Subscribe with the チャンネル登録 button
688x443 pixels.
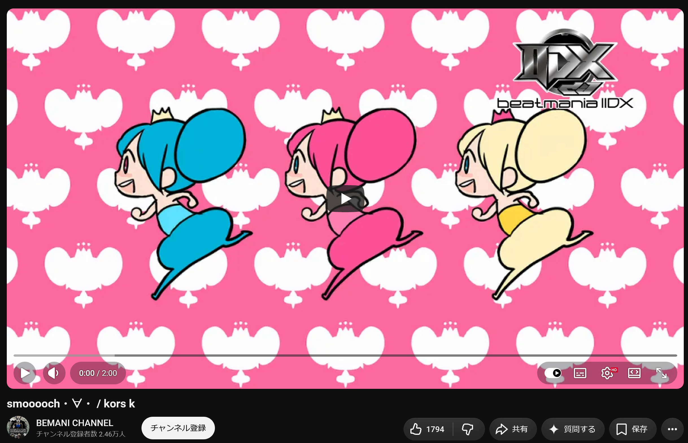point(178,428)
